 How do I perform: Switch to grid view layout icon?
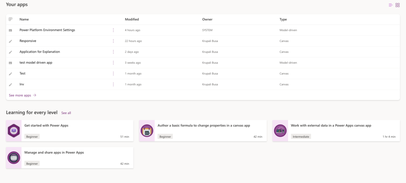pos(397,5)
